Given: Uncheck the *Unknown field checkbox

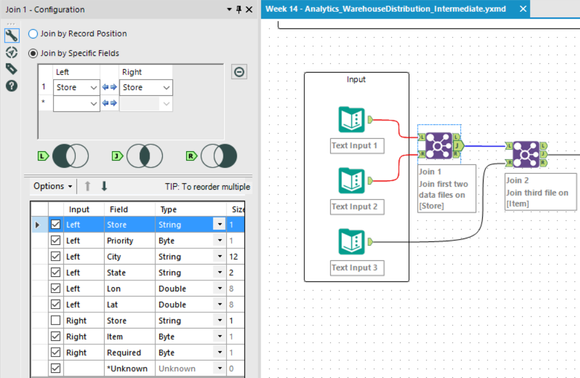Looking at the screenshot, I should point(56,368).
